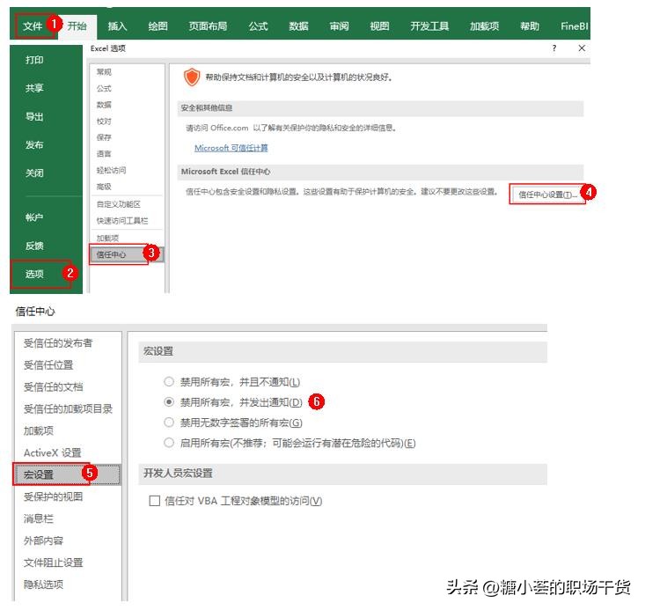Choose 禁用所有宏，并且不通知 radio option
This screenshot has height=610, width=645.
[169, 381]
